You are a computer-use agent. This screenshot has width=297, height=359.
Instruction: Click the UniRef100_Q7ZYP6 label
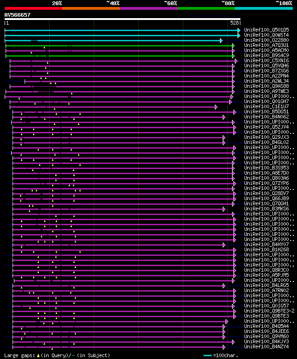coord(266,183)
